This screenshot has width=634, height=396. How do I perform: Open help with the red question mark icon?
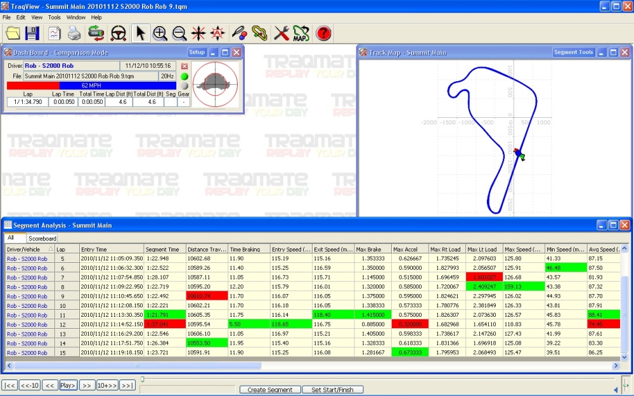coord(323,33)
